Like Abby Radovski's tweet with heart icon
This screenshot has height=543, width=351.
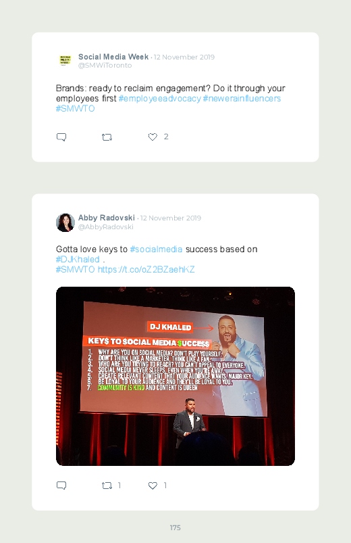tap(153, 486)
